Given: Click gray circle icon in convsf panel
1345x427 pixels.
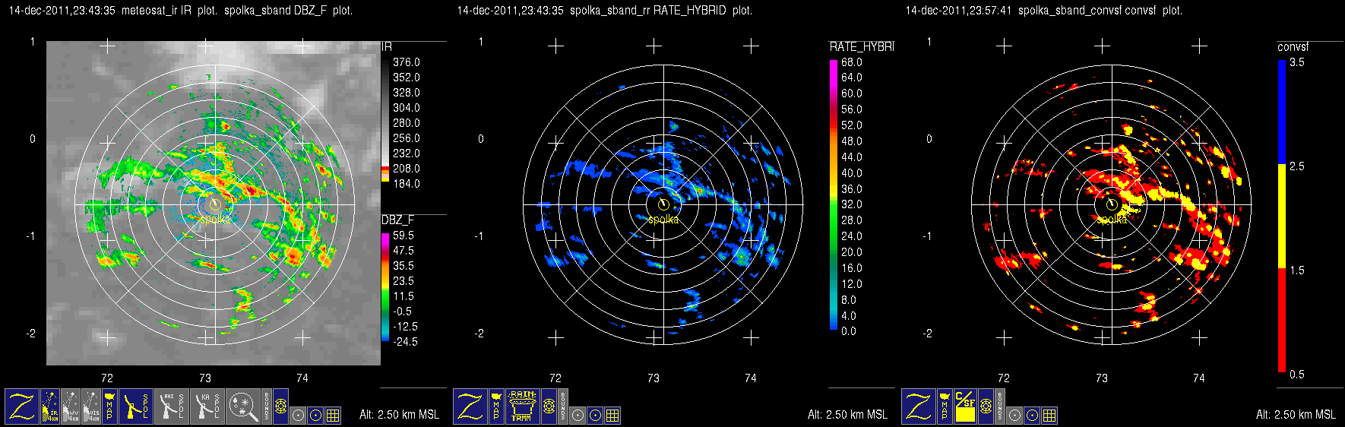Looking at the screenshot, I should [x=1014, y=416].
